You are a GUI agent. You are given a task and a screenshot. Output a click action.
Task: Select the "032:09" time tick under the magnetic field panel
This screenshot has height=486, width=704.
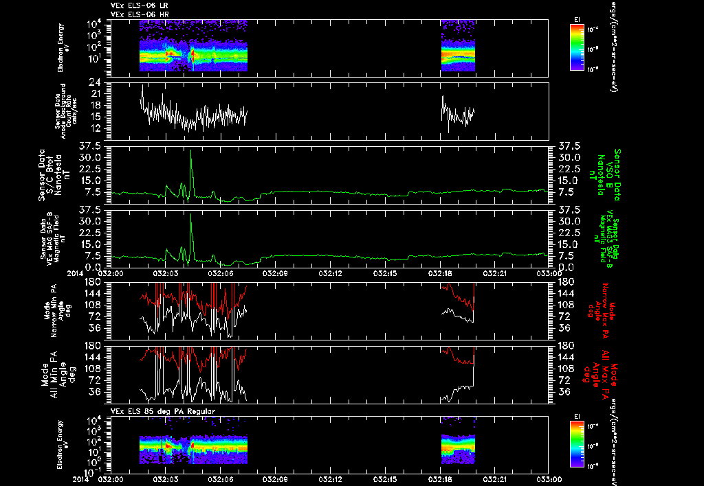coord(276,273)
